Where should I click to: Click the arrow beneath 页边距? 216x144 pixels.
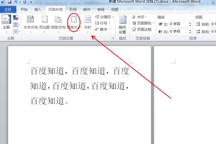point(45,32)
